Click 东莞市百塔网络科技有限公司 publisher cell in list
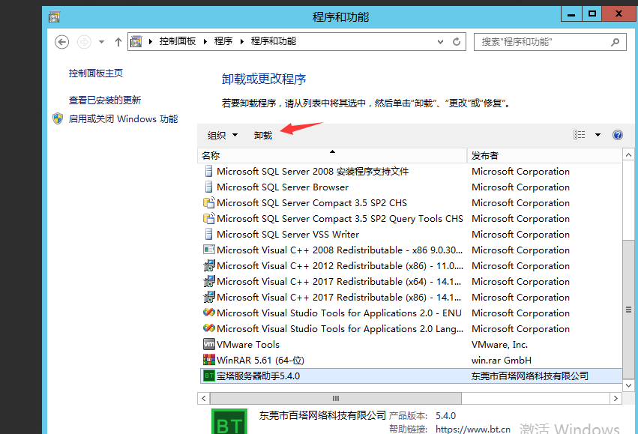The image size is (638, 434). [x=530, y=376]
